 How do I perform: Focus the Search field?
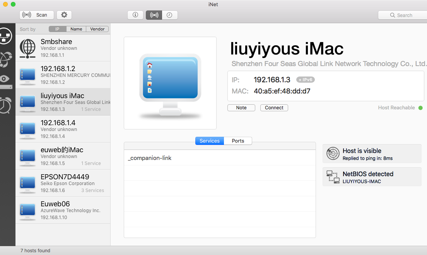pyautogui.click(x=403, y=15)
